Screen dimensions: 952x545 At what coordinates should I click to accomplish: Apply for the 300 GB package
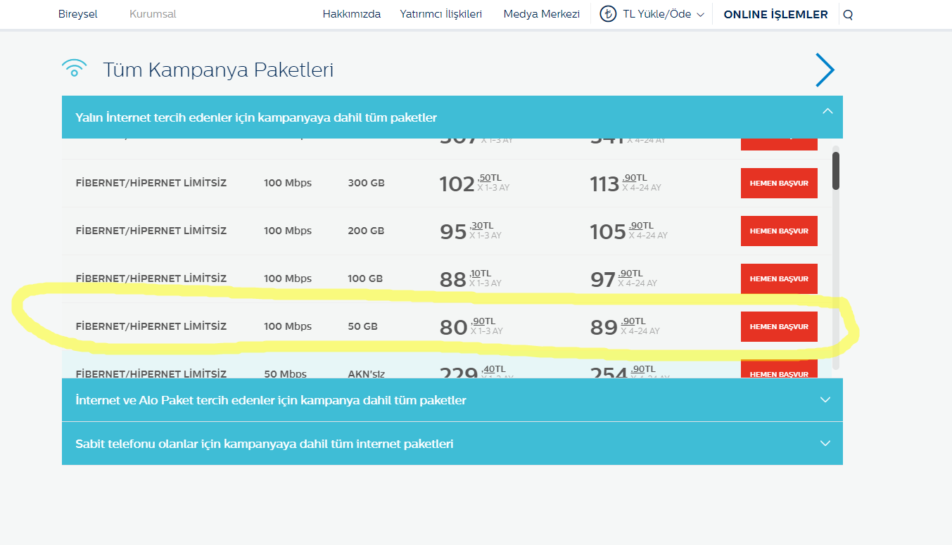779,183
